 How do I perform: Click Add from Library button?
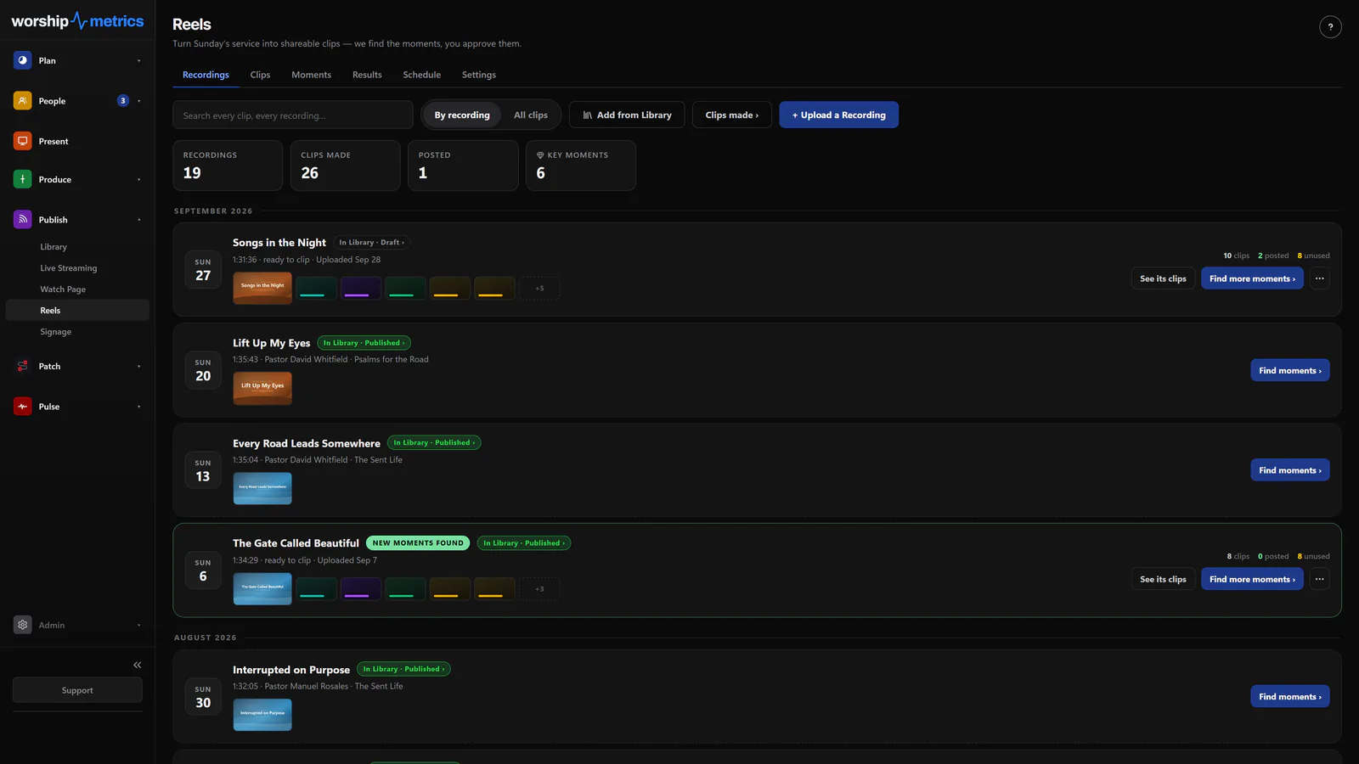627,115
